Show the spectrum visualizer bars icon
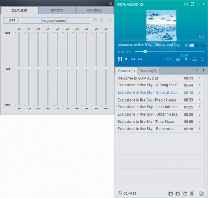This screenshot has width=208, height=198. coord(201,36)
